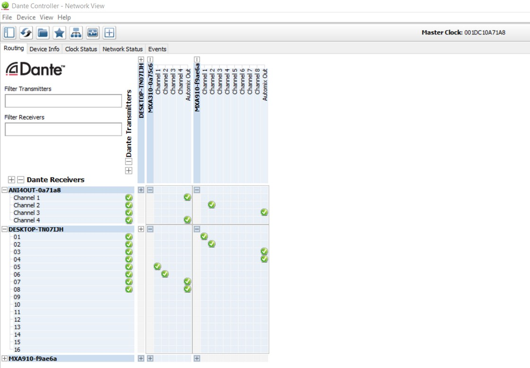This screenshot has height=368, width=530.
Task: Open the File menu
Action: click(x=7, y=17)
